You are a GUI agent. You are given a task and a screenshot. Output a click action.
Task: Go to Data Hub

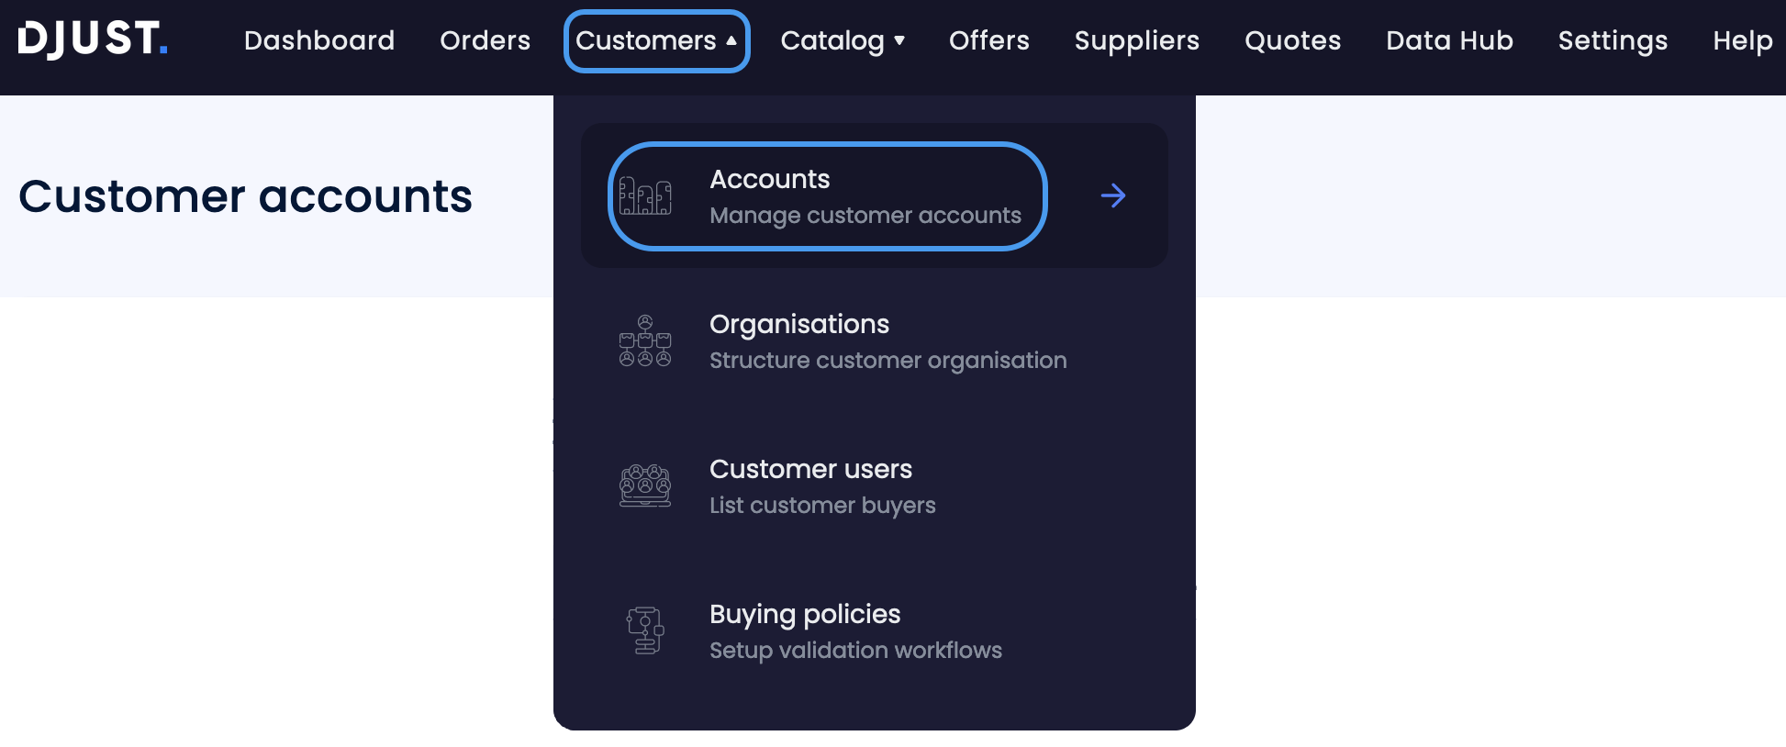pos(1449,40)
